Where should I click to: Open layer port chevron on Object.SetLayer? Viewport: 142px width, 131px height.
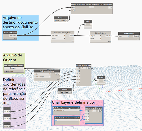100,39
